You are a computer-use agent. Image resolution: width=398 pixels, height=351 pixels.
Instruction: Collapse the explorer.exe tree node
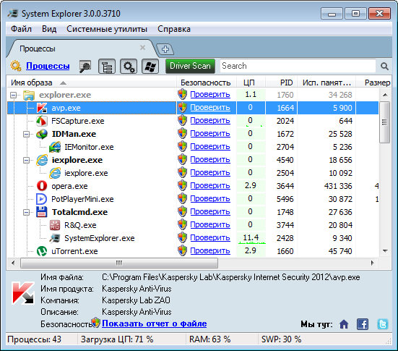tap(13, 95)
